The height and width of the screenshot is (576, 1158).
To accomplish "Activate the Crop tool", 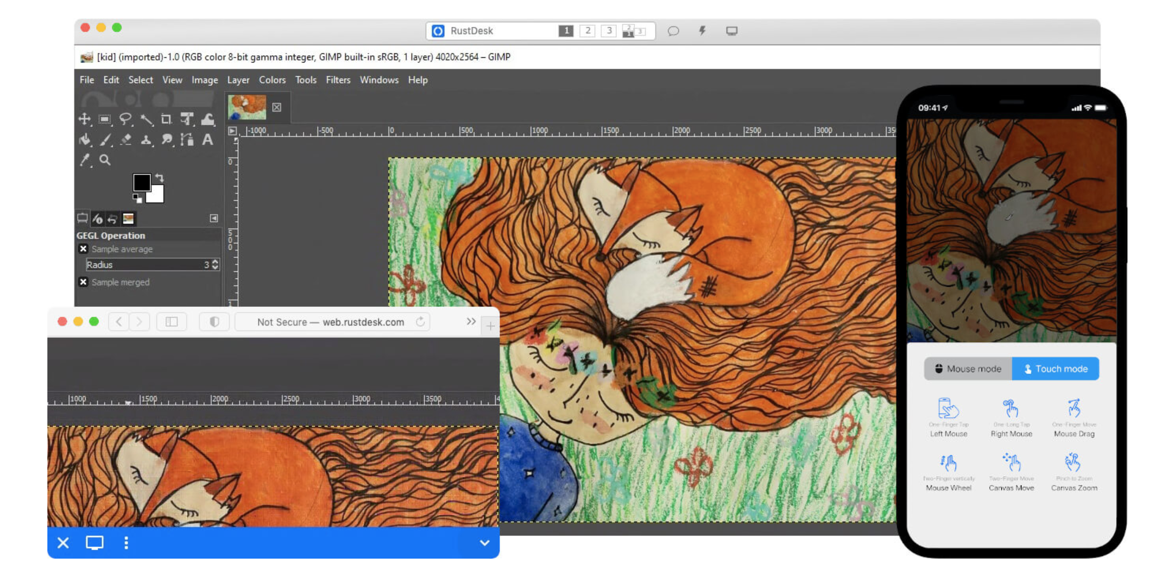I will [x=166, y=119].
